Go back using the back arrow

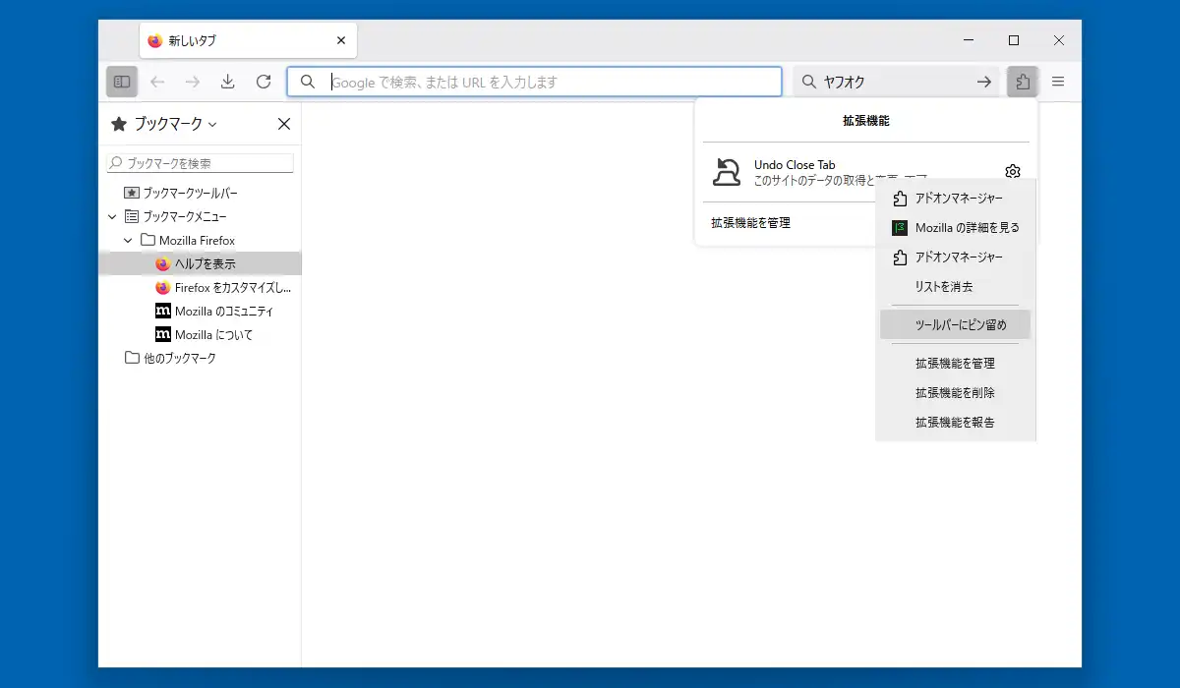point(157,82)
